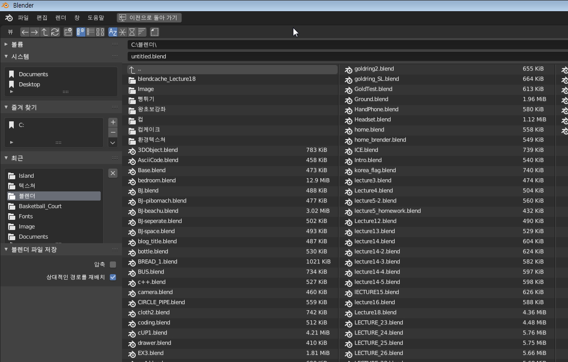Select the 뻥튀기 folder
The width and height of the screenshot is (568, 362).
(232, 99)
